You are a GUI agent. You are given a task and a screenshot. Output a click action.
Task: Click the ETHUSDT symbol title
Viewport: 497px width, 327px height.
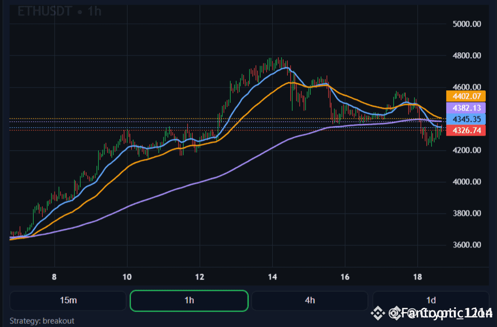(x=45, y=11)
